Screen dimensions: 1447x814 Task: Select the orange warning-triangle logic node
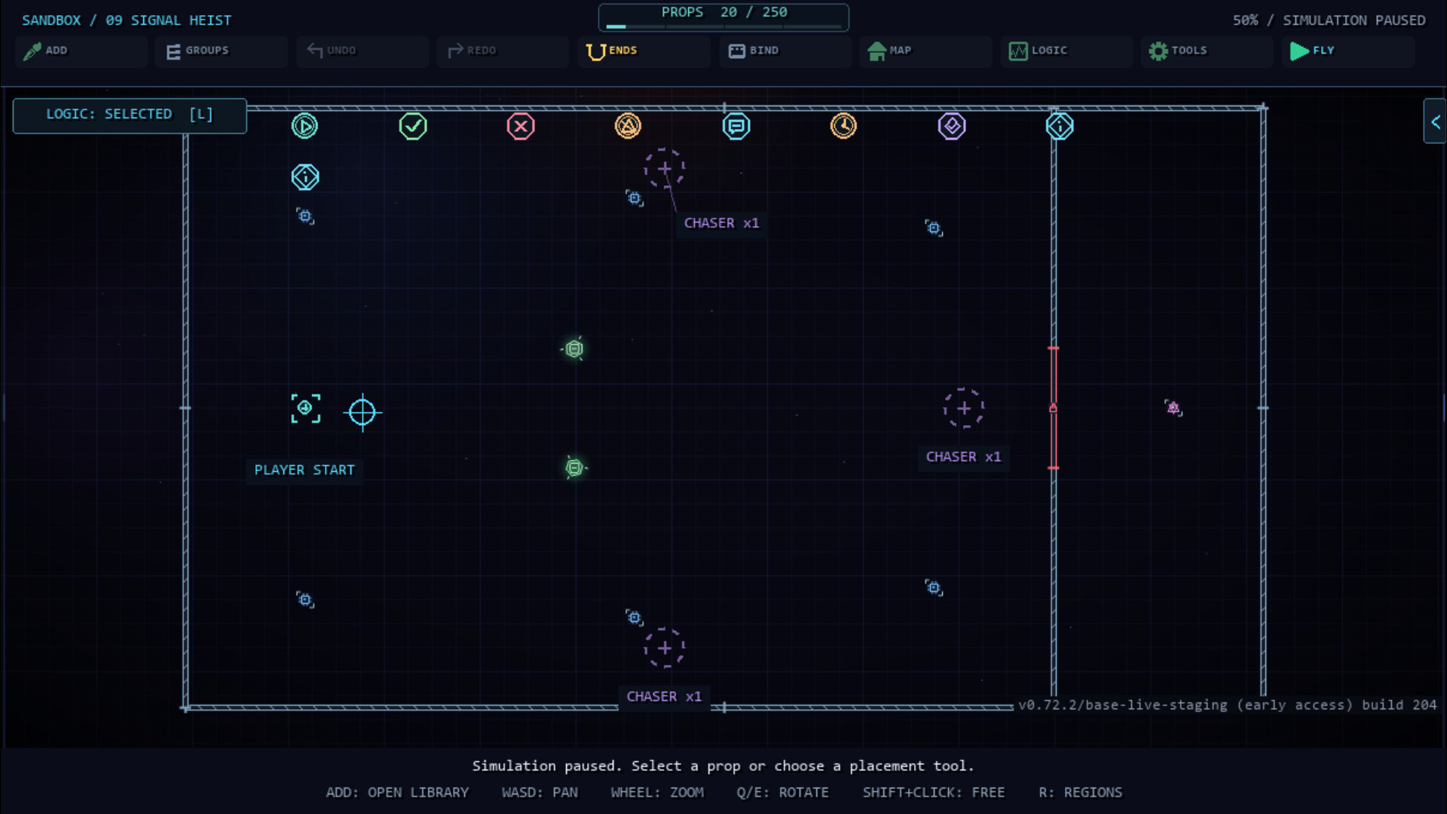tap(628, 126)
